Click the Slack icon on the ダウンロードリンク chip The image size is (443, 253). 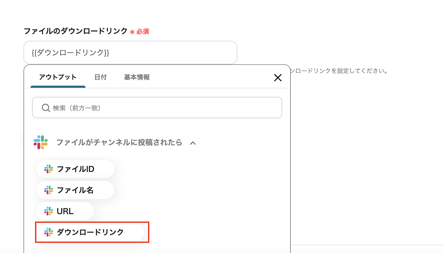48,232
